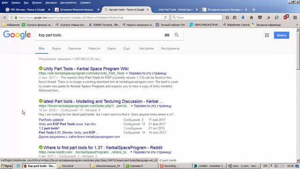Image resolution: width=300 pixels, height=169 pixels.
Task: Open 'Unity Part Tools - Kerbal Space Program Wiki' result
Action: click(x=86, y=69)
